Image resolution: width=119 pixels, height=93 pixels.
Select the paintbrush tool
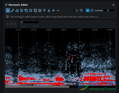pyautogui.click(x=13, y=11)
